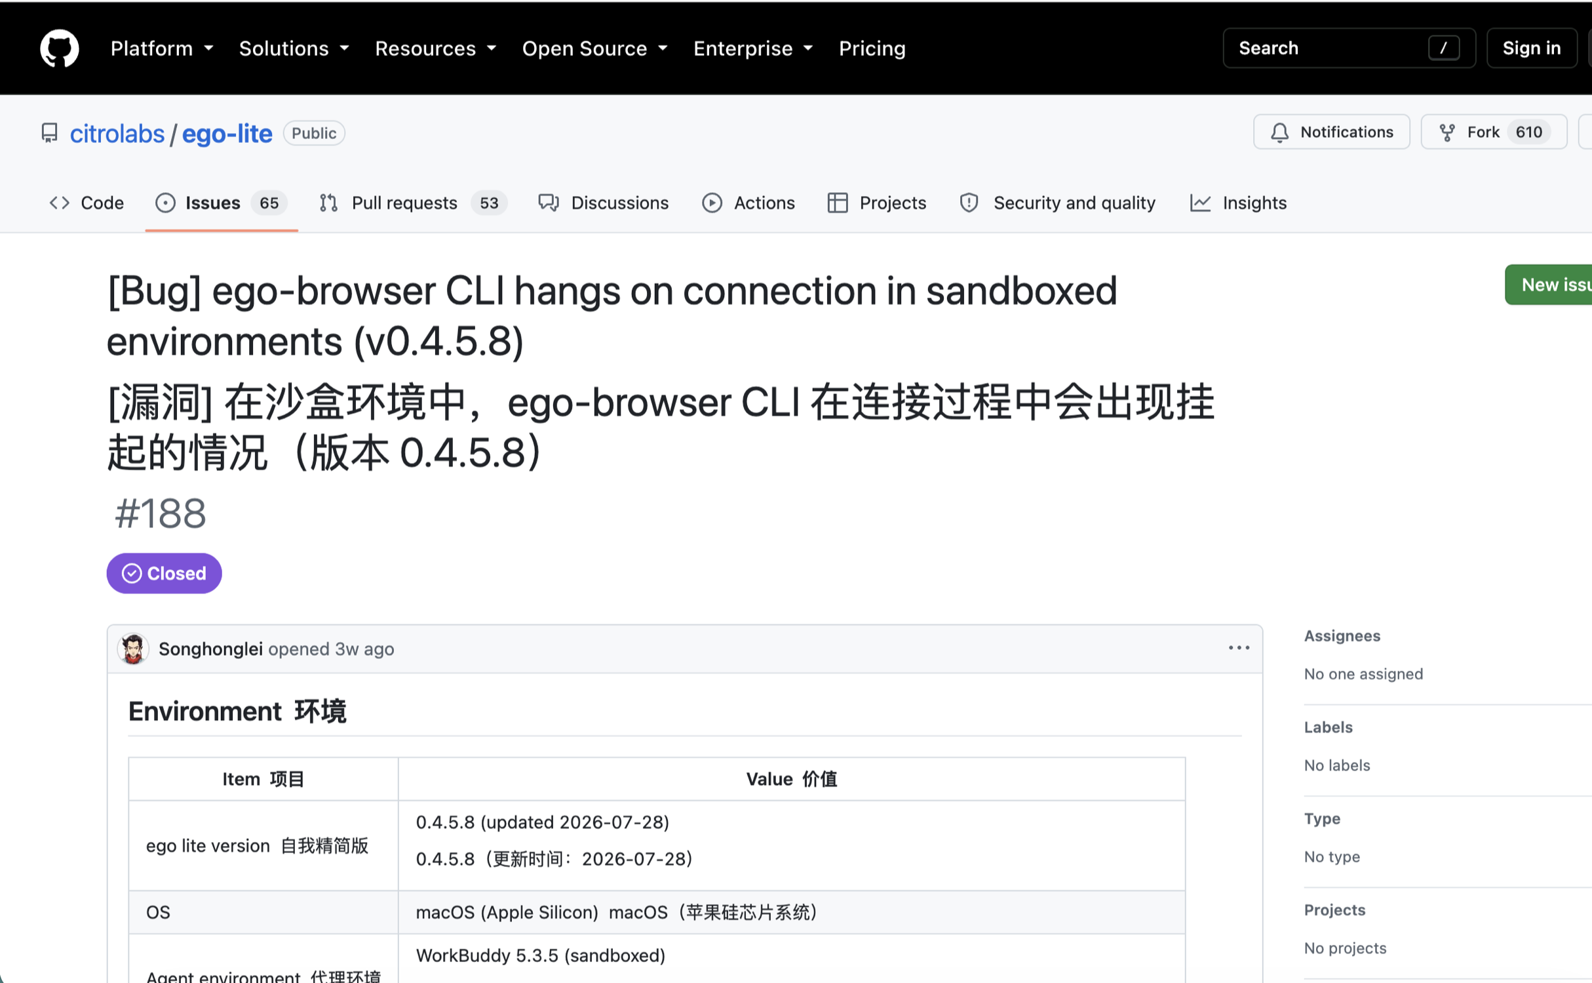Image resolution: width=1592 pixels, height=983 pixels.
Task: Expand the Platform dropdown menu
Action: (x=162, y=48)
